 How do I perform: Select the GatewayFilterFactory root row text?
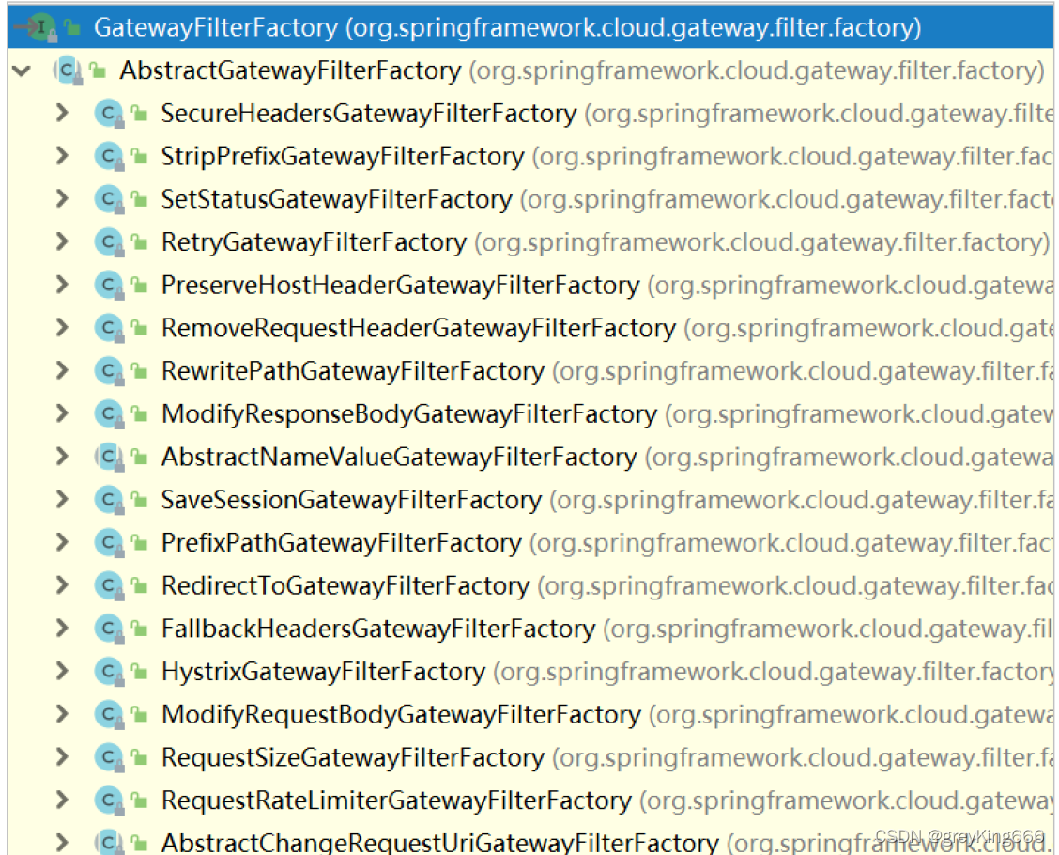click(x=507, y=27)
